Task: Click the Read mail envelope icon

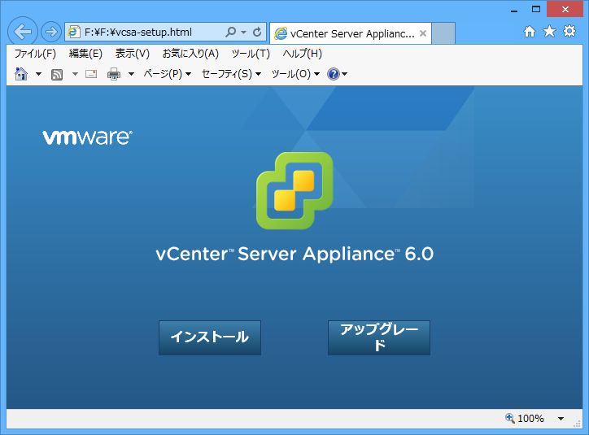Action: point(91,74)
